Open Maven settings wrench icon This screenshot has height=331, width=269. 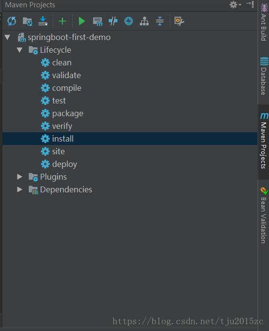(179, 21)
